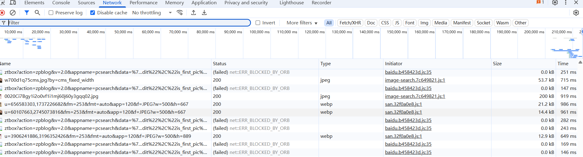
Task: Open network conditions wifi icon
Action: (x=180, y=13)
